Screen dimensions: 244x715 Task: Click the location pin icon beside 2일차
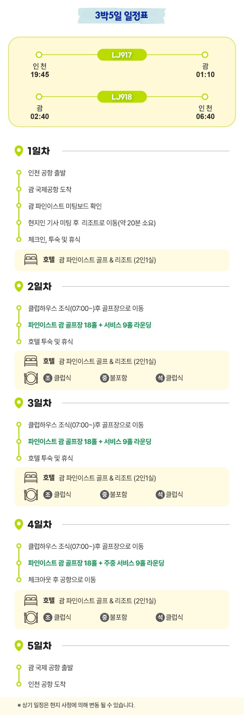tap(19, 286)
